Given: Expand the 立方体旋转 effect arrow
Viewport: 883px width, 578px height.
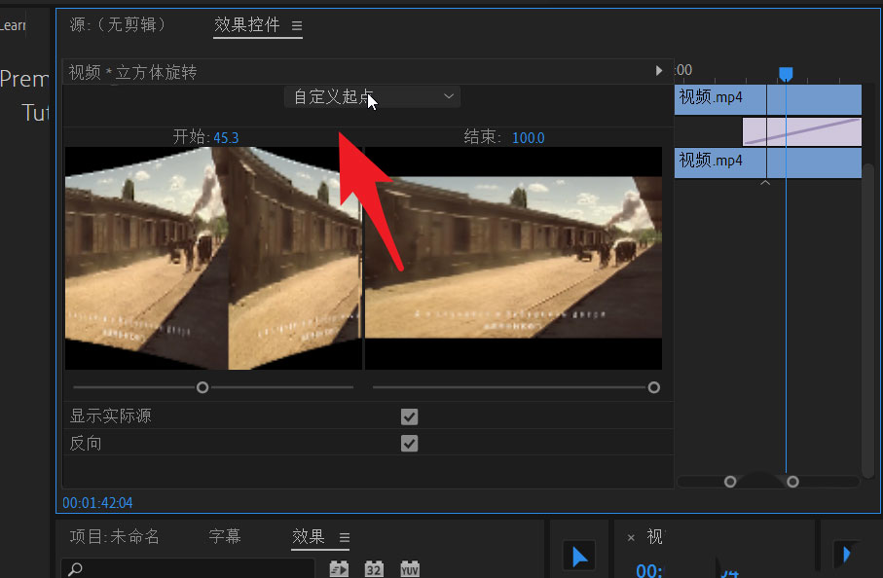Looking at the screenshot, I should click(x=659, y=70).
